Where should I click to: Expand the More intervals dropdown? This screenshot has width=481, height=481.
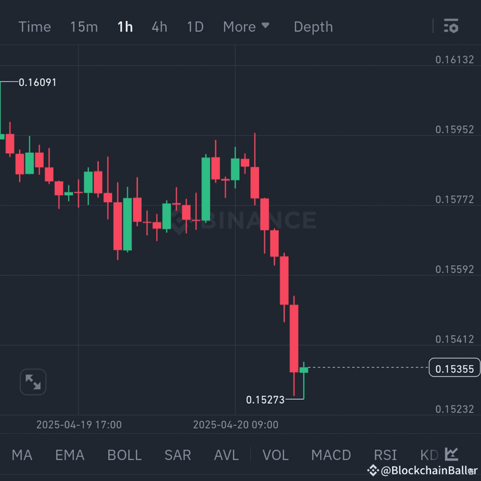246,27
